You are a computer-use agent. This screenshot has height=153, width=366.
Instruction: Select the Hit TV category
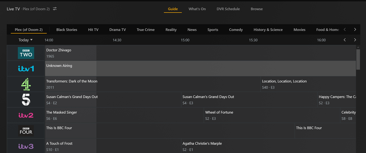point(93,30)
